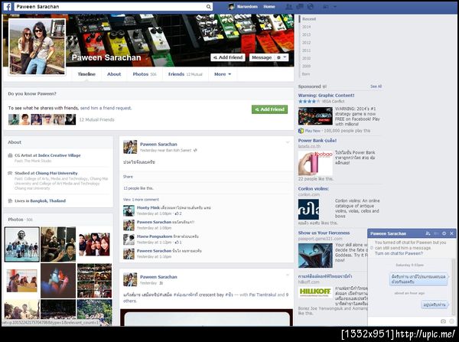Open first photo thumbnail with group on beach
The width and height of the screenshot is (459, 342).
click(22, 244)
